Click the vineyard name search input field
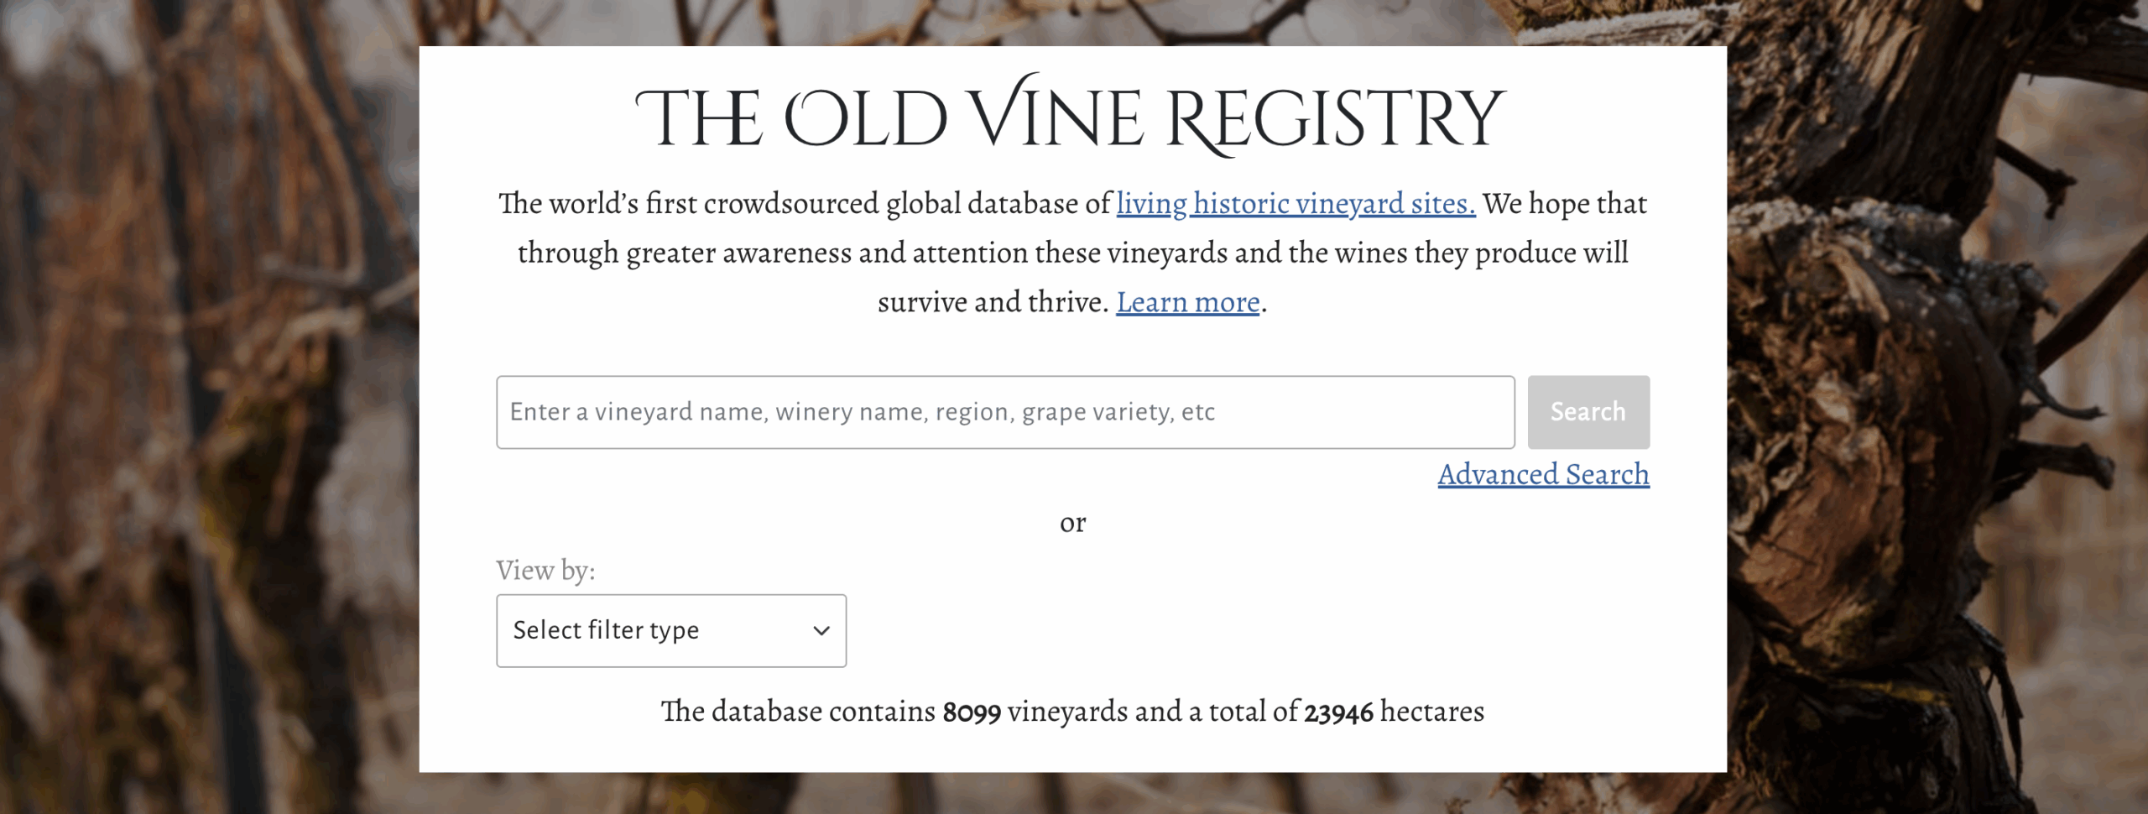This screenshot has width=2148, height=814. pyautogui.click(x=1004, y=412)
